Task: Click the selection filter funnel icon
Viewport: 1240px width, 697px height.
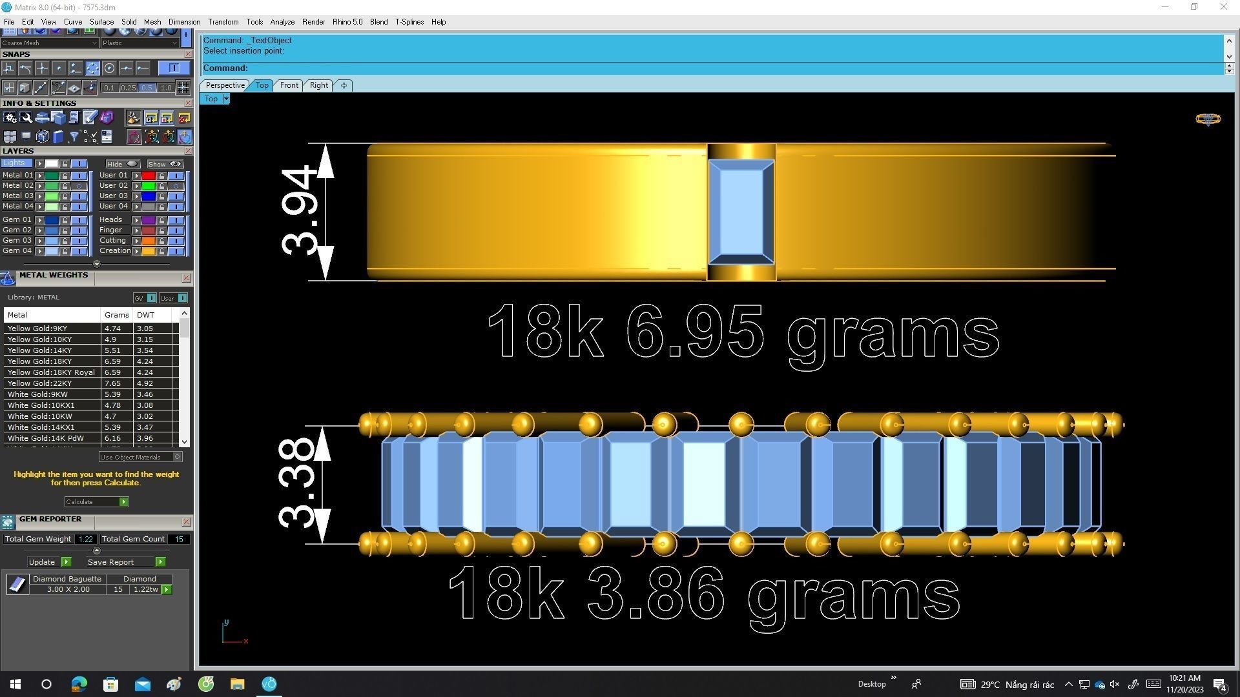Action: tap(74, 137)
